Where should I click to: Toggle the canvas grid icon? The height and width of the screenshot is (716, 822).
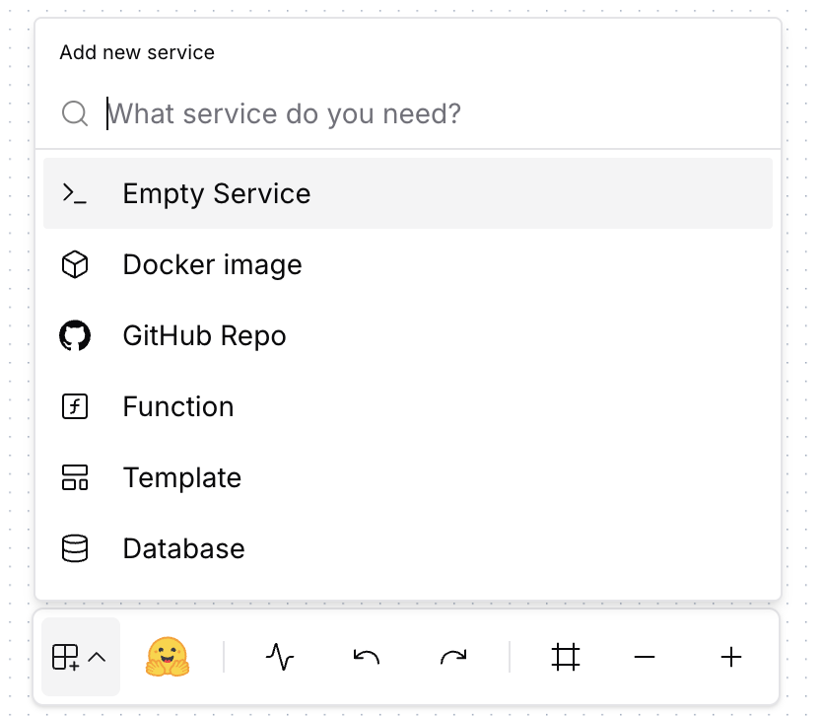(x=565, y=656)
